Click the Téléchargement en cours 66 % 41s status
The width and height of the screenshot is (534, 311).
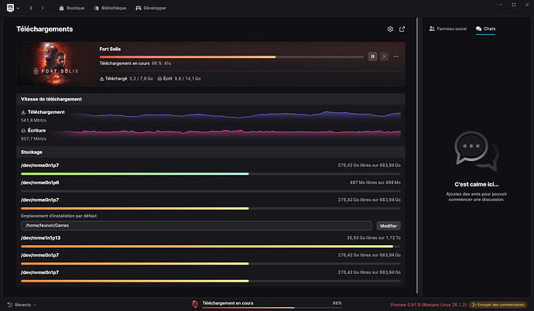click(x=135, y=63)
